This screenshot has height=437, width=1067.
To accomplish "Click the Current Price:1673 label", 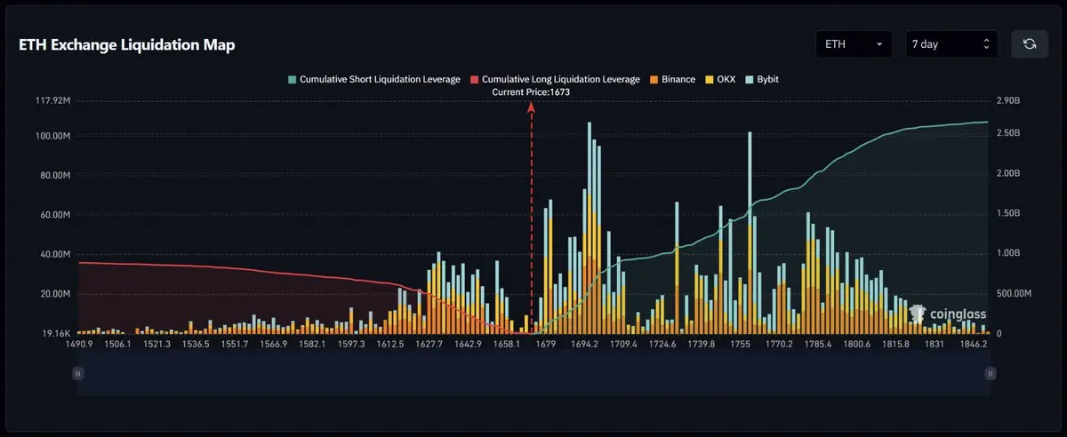I will pos(532,92).
